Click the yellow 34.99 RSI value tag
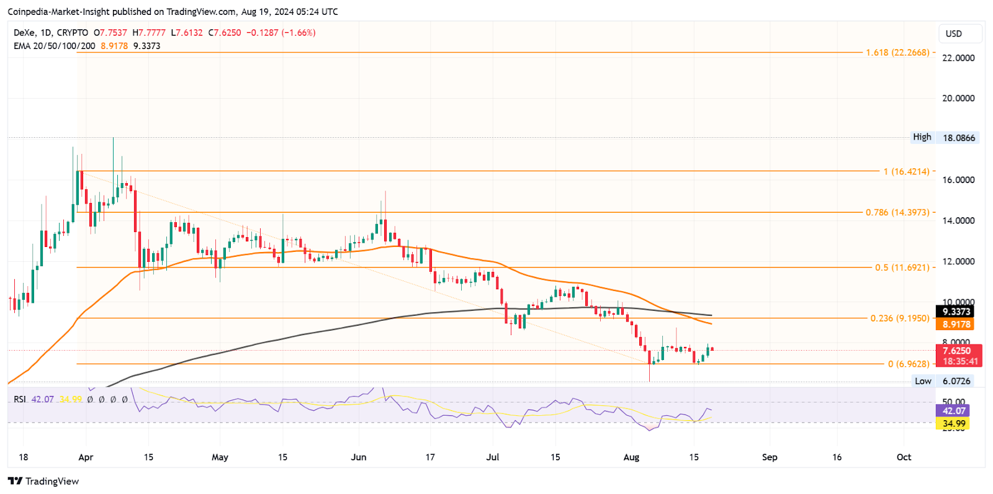Screen dimensions: 993x494 (x=953, y=424)
